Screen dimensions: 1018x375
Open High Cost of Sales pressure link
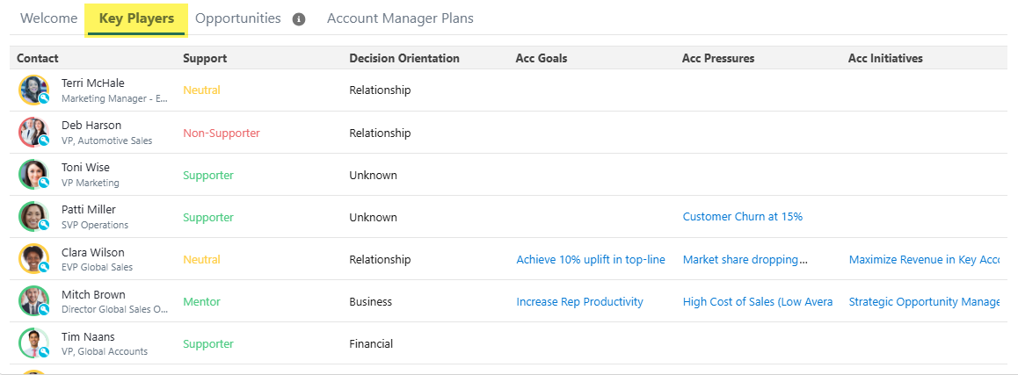(757, 302)
